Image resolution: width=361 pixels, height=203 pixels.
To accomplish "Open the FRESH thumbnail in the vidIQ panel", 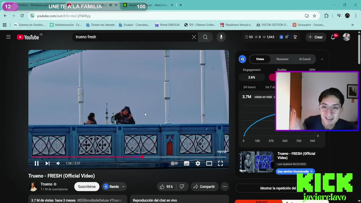I will [x=256, y=162].
